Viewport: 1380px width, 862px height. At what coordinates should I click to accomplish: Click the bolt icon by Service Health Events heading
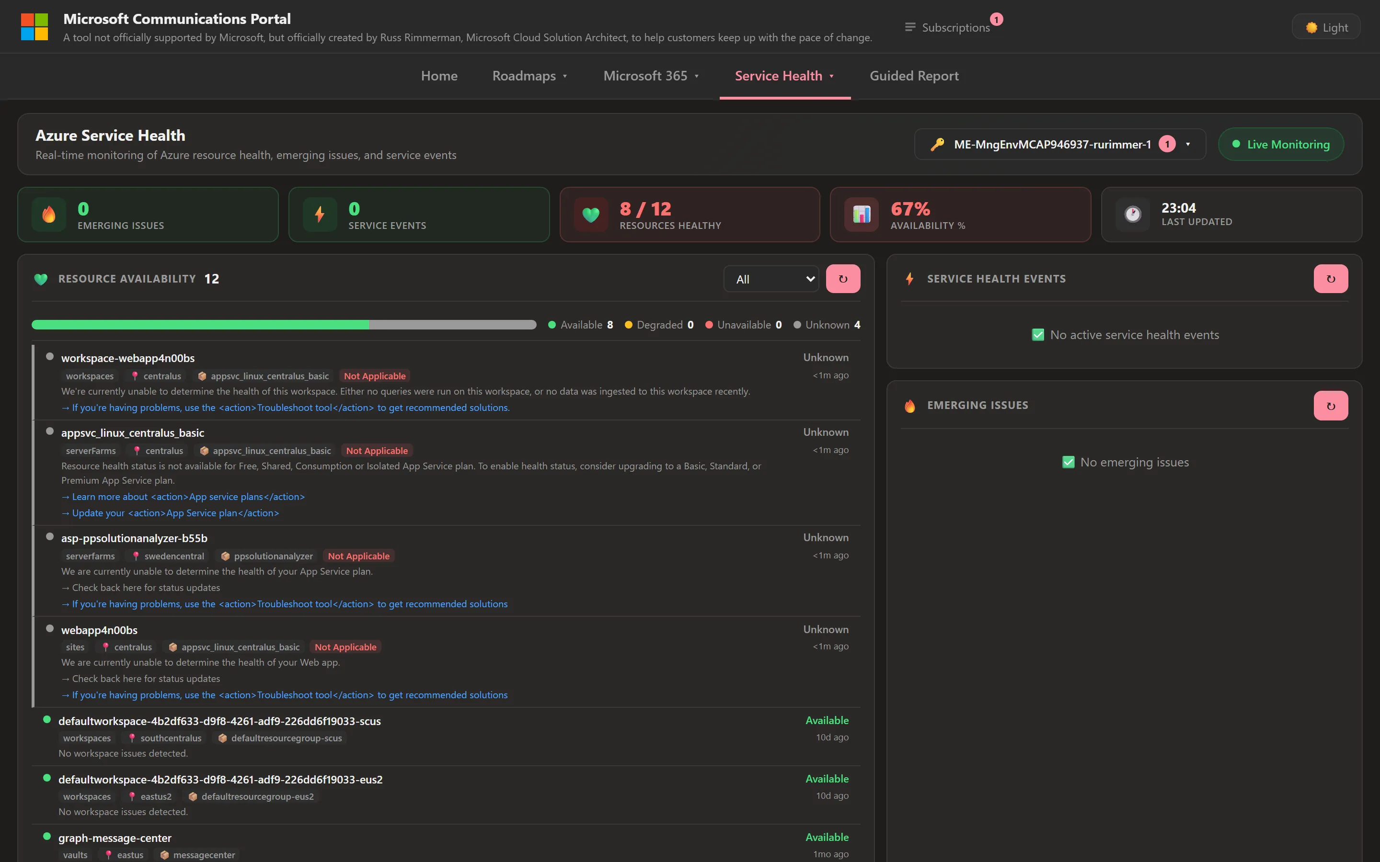tap(909, 279)
